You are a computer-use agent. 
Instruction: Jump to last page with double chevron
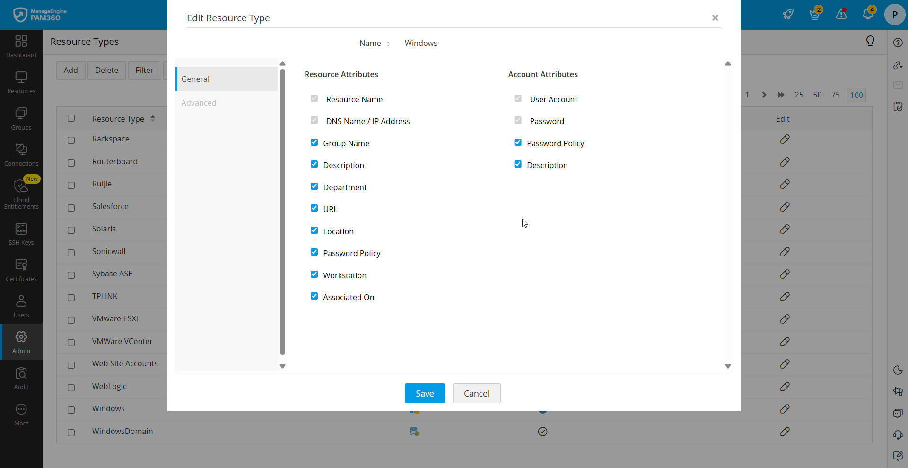[780, 95]
